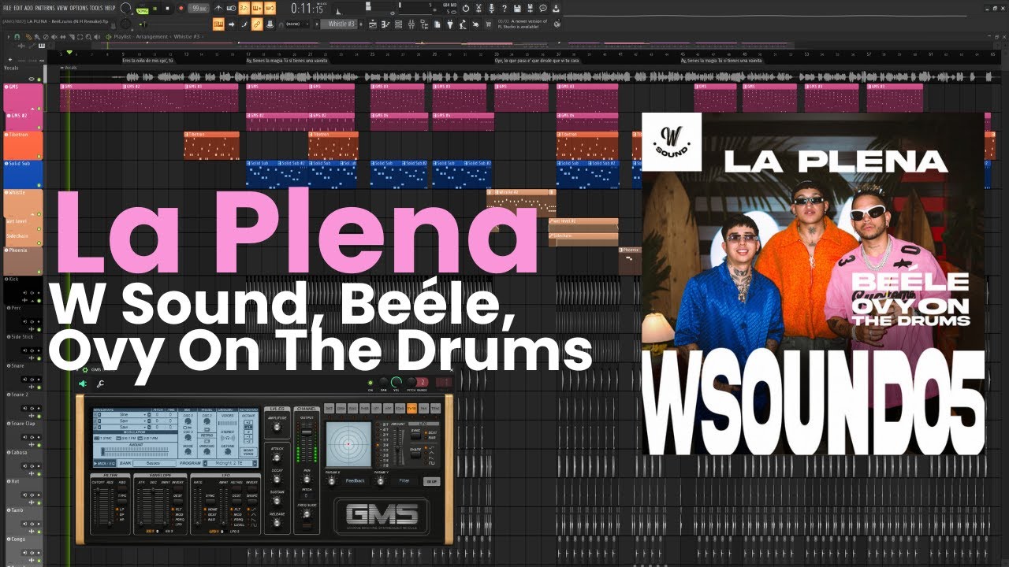1009x567 pixels.
Task: Click the XY pad in GMS
Action: pos(348,444)
